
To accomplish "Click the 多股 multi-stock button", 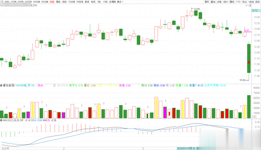I will [x=219, y=2].
